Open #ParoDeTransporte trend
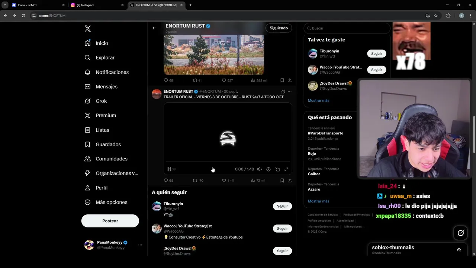This screenshot has height=268, width=476. (325, 133)
